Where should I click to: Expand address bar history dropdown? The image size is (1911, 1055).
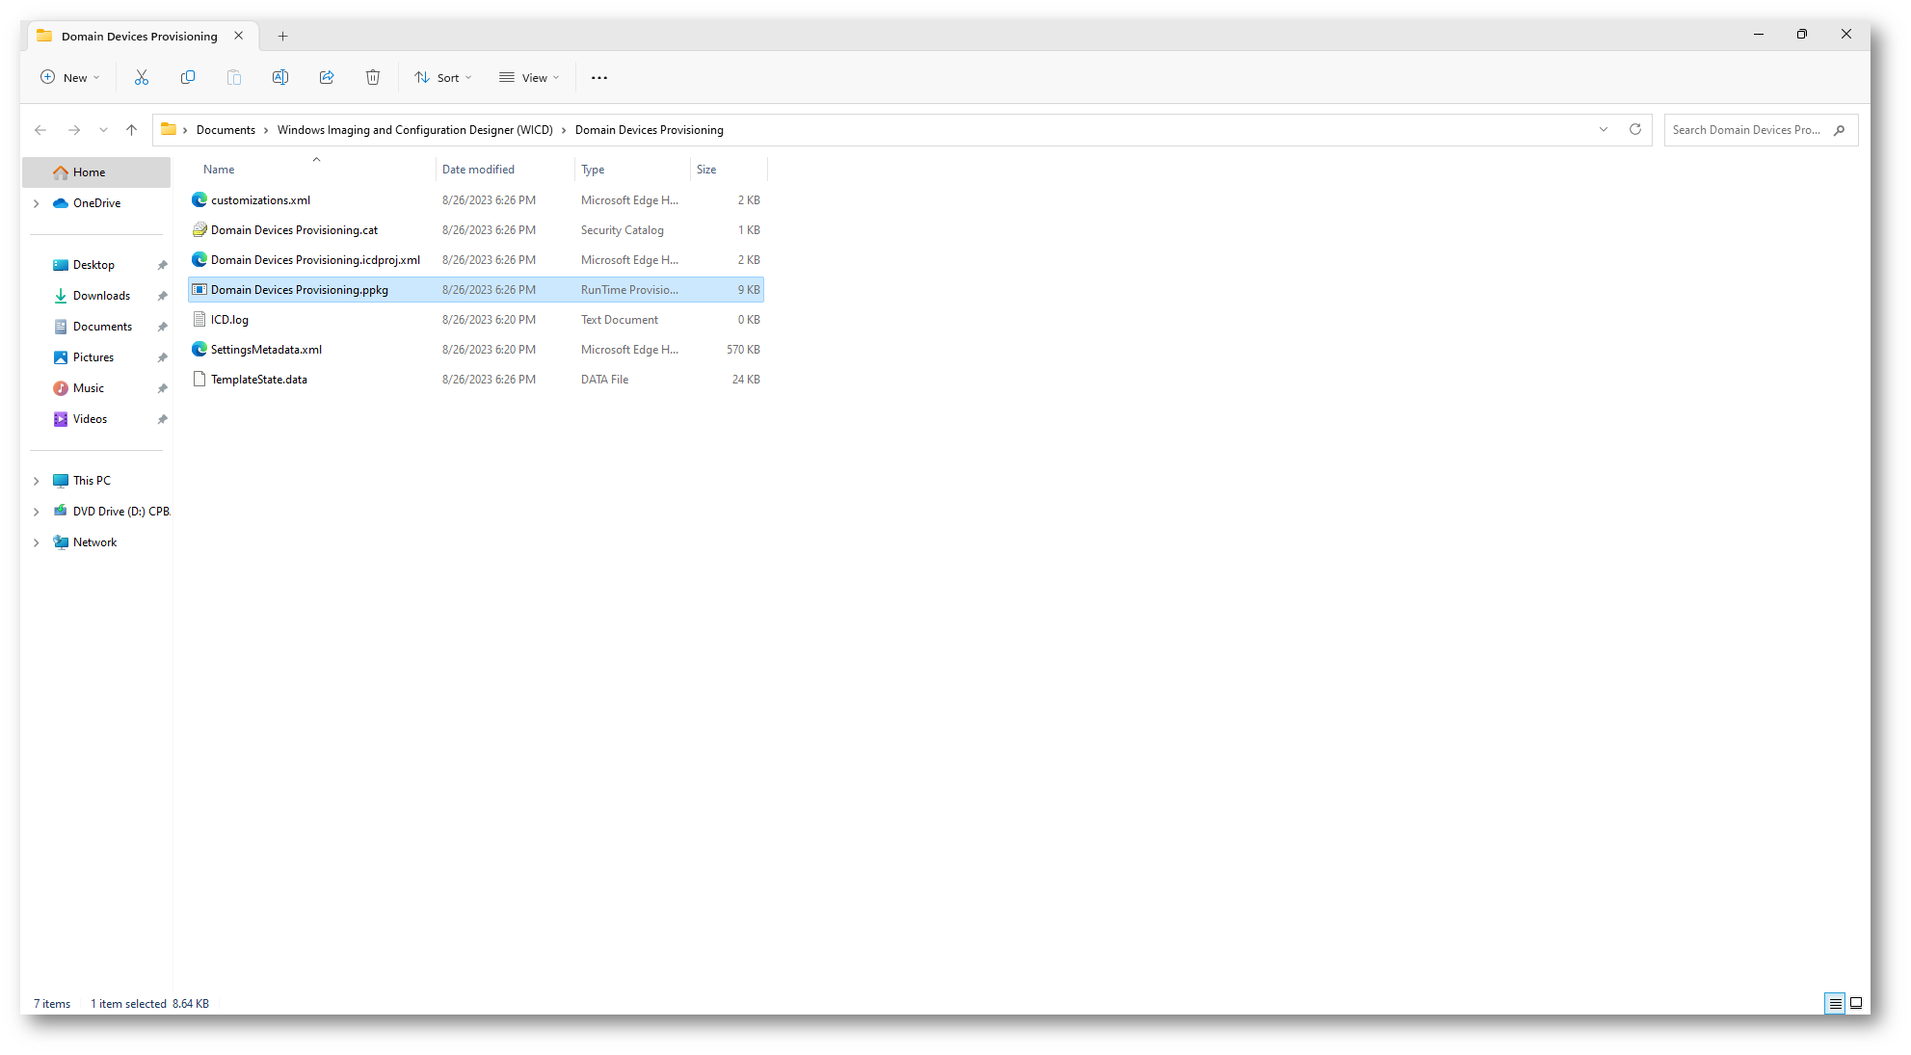point(1604,129)
